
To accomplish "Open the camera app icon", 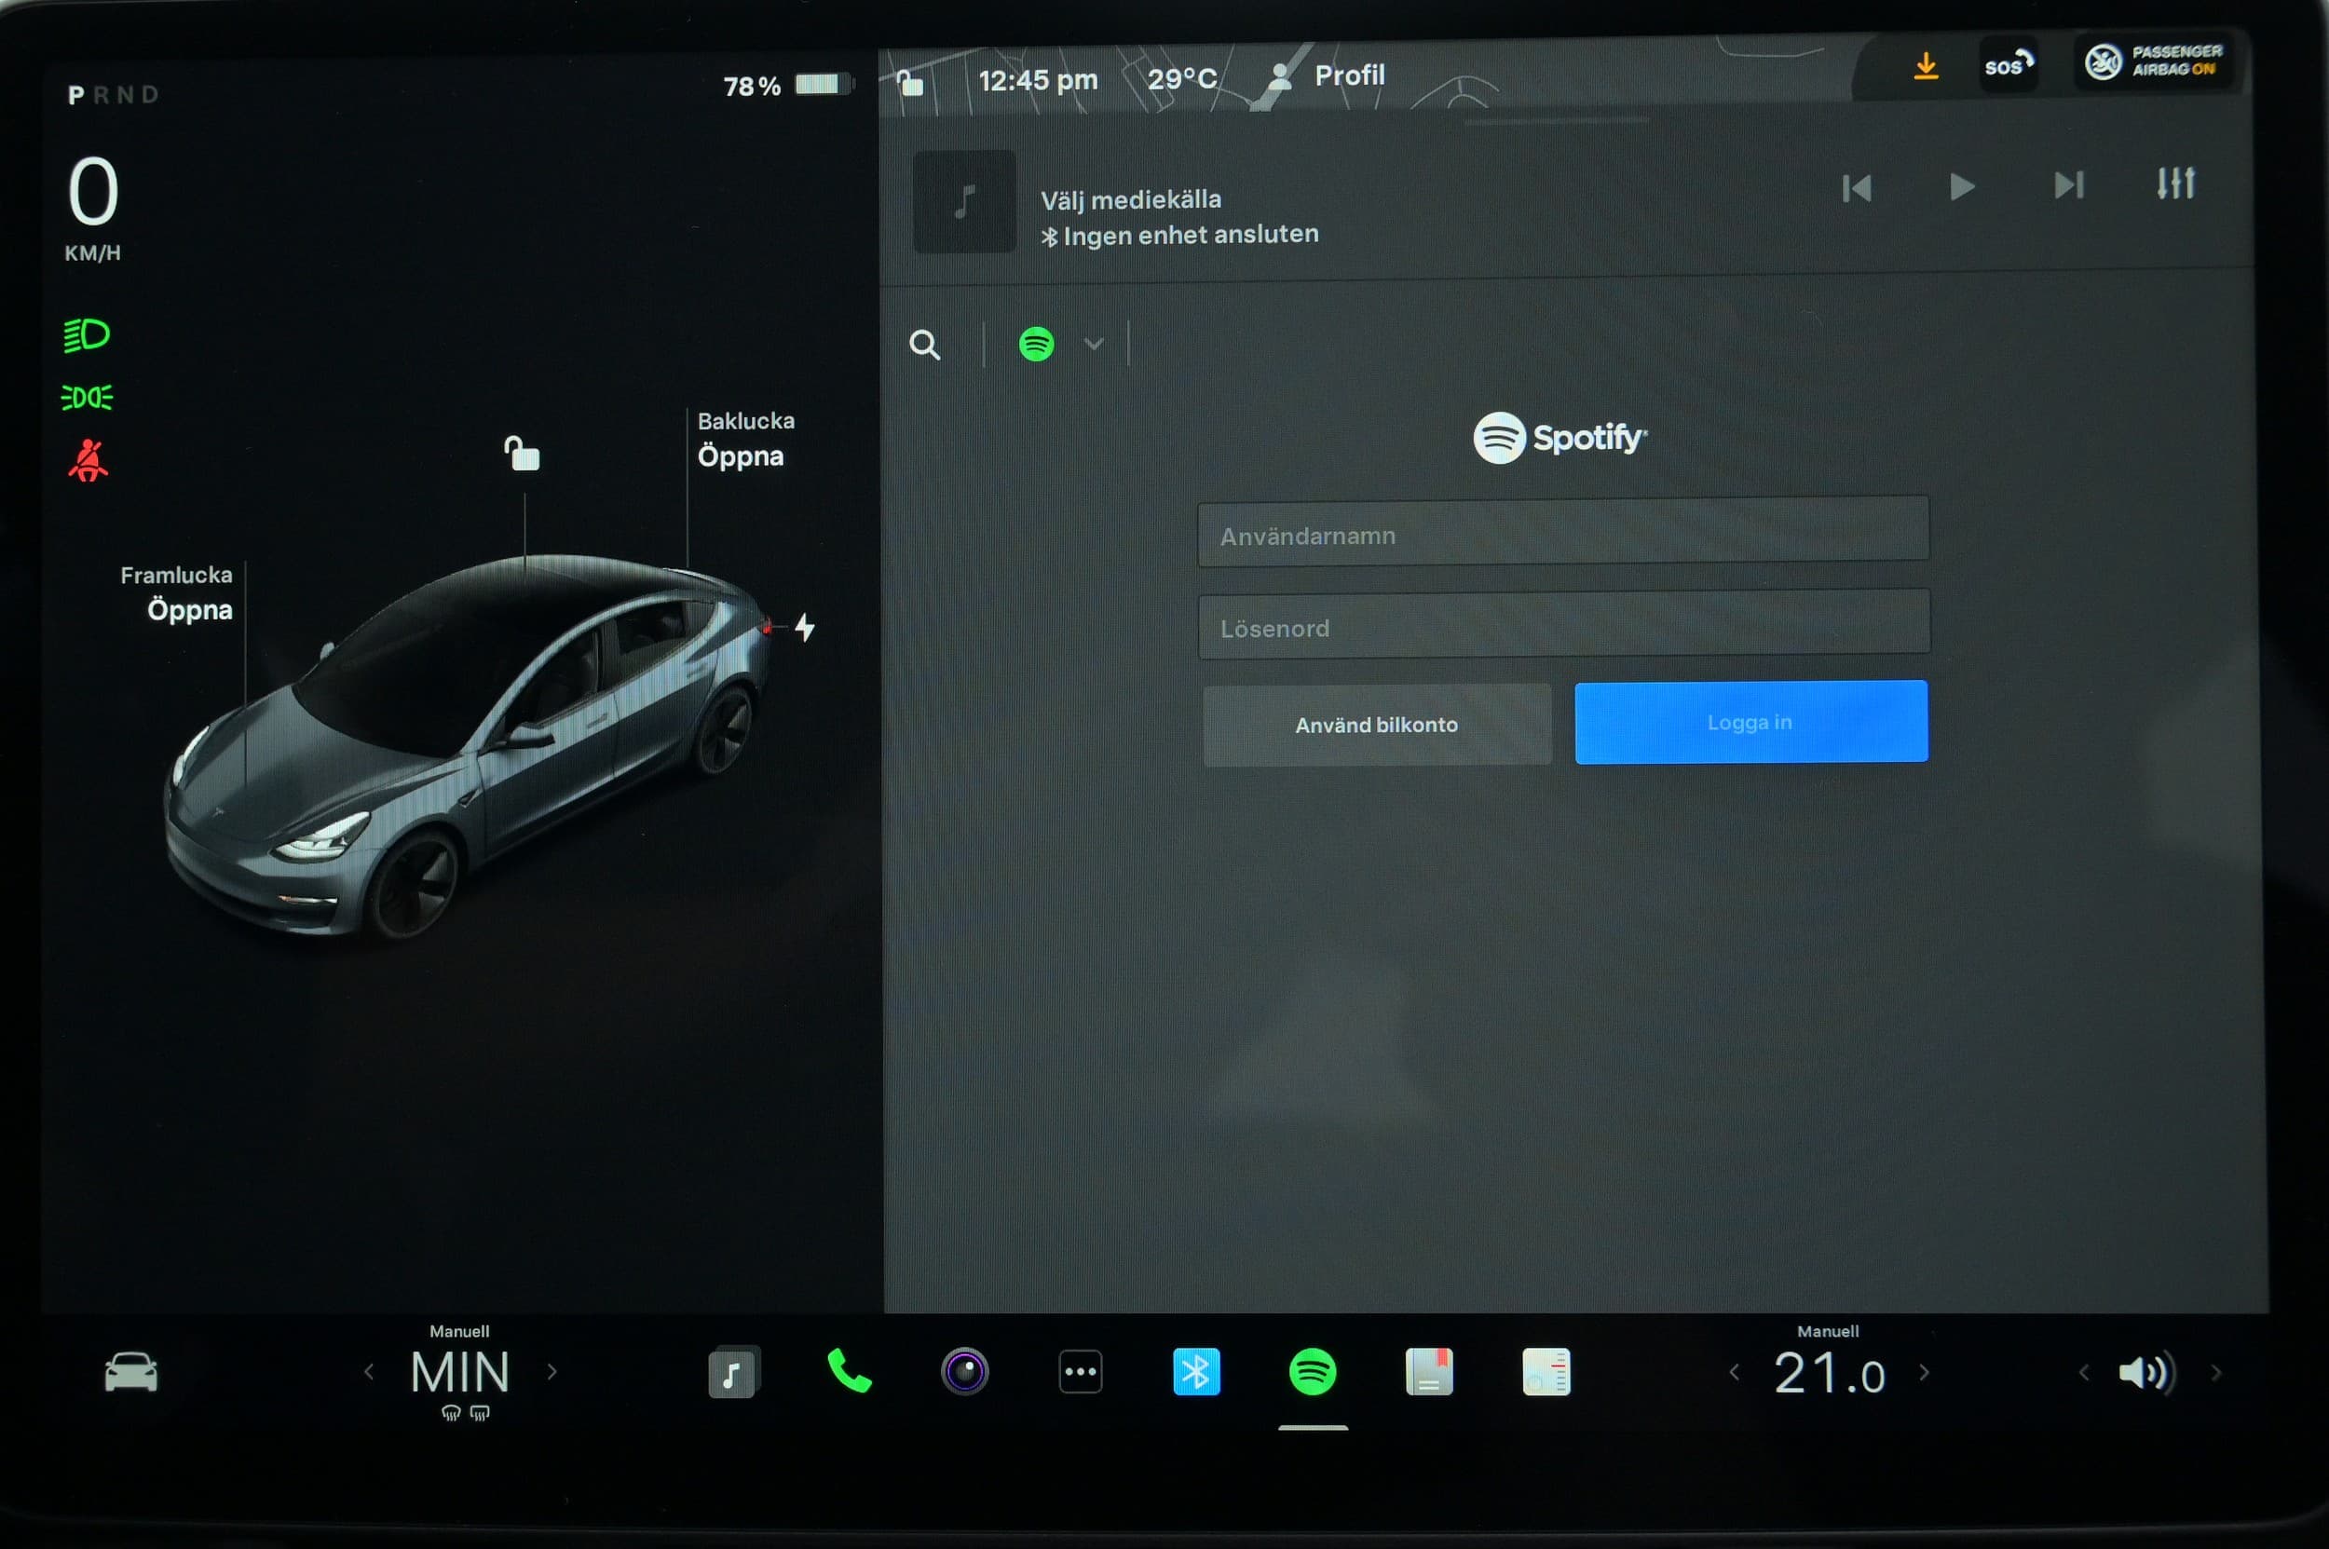I will tap(964, 1371).
